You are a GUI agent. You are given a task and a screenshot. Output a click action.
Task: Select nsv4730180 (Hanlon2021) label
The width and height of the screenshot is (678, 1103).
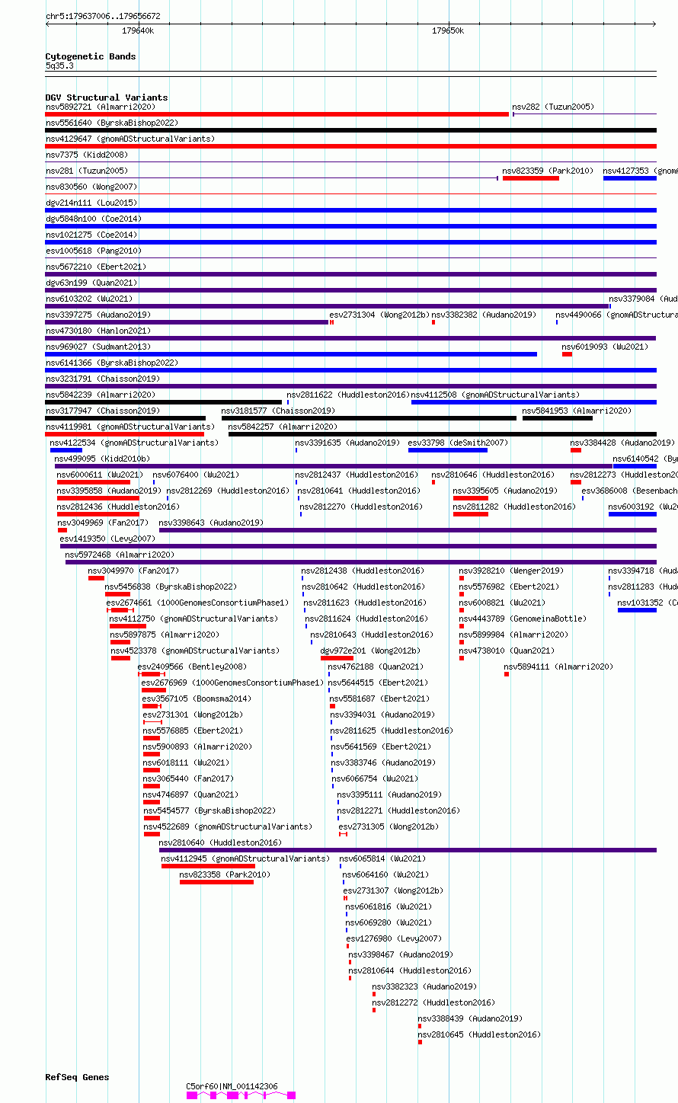(98, 331)
